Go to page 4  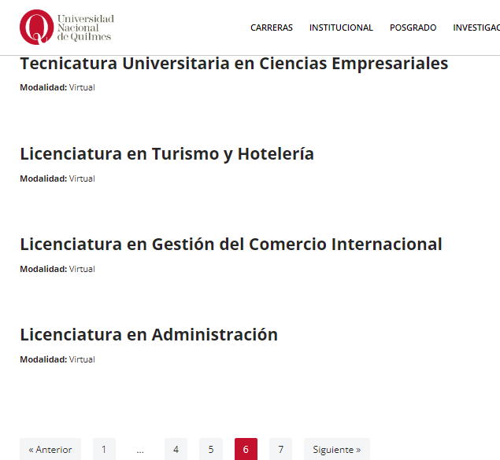tap(176, 449)
